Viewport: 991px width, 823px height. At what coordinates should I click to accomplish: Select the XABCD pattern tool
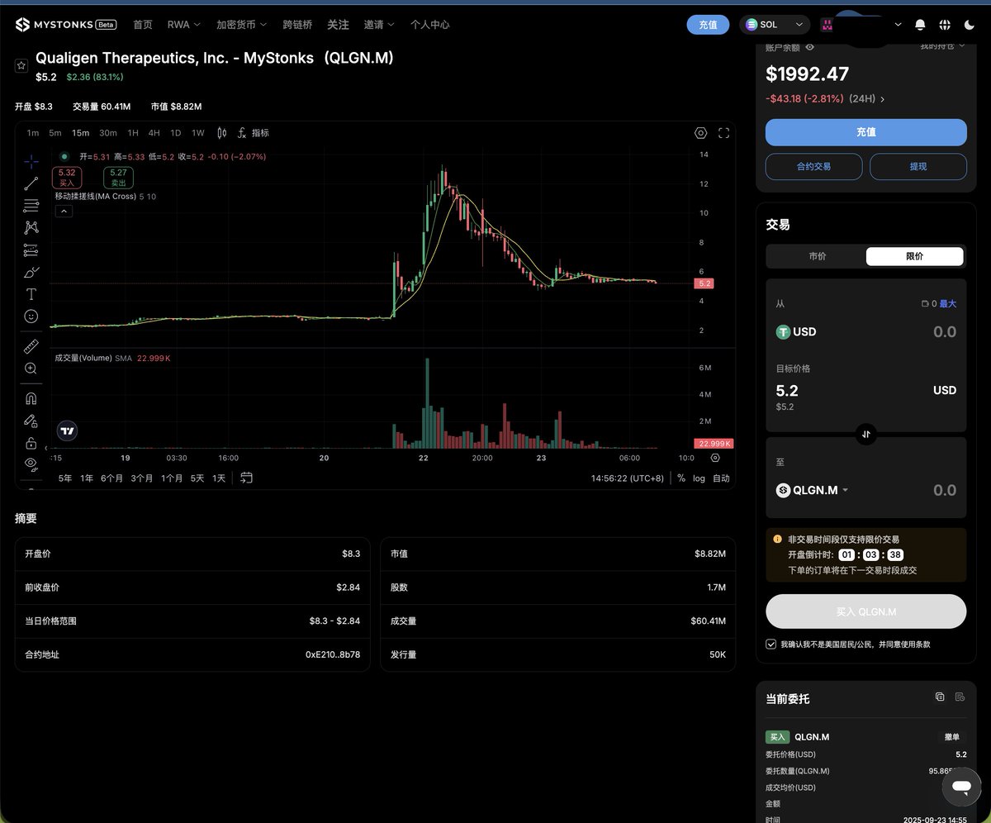31,227
